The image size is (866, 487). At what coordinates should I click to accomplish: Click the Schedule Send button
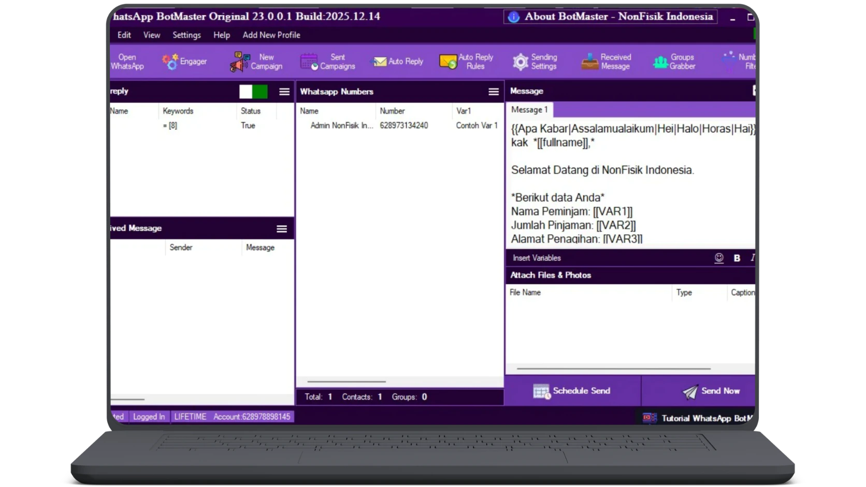point(573,391)
